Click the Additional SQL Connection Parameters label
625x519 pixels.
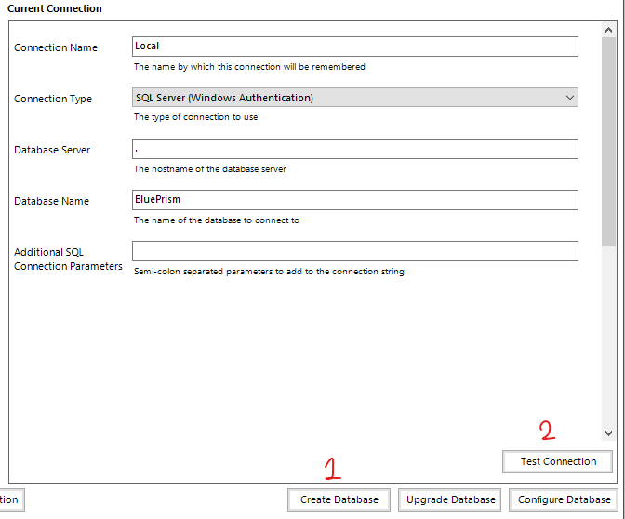[x=68, y=259]
